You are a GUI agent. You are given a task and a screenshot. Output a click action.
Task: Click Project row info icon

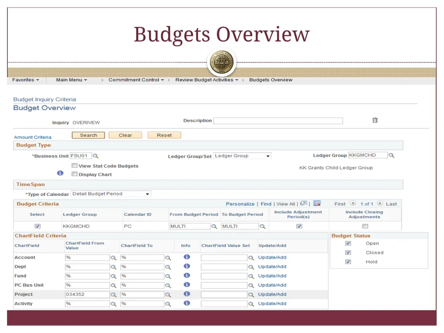[186, 294]
